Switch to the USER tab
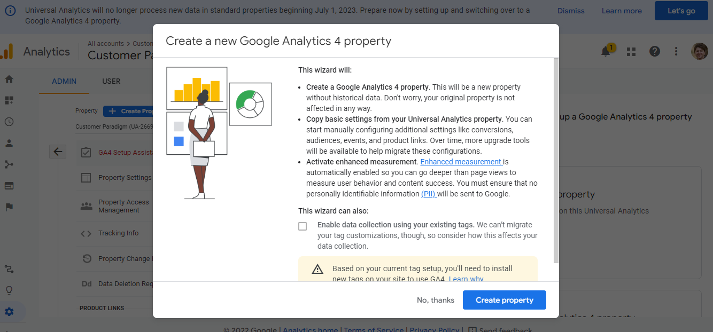 click(111, 82)
